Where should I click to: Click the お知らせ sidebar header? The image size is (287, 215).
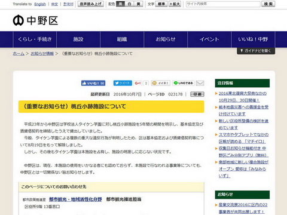point(242,195)
